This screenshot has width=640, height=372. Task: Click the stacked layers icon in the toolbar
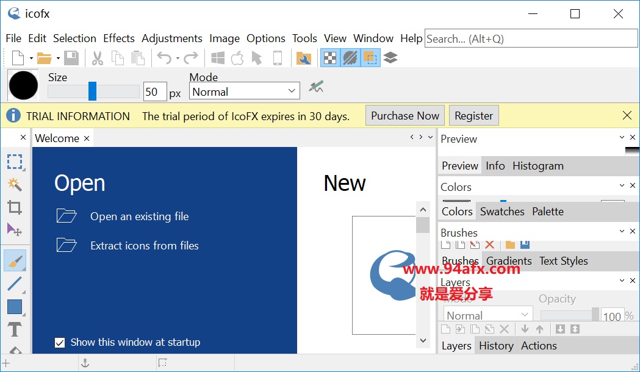(x=390, y=58)
